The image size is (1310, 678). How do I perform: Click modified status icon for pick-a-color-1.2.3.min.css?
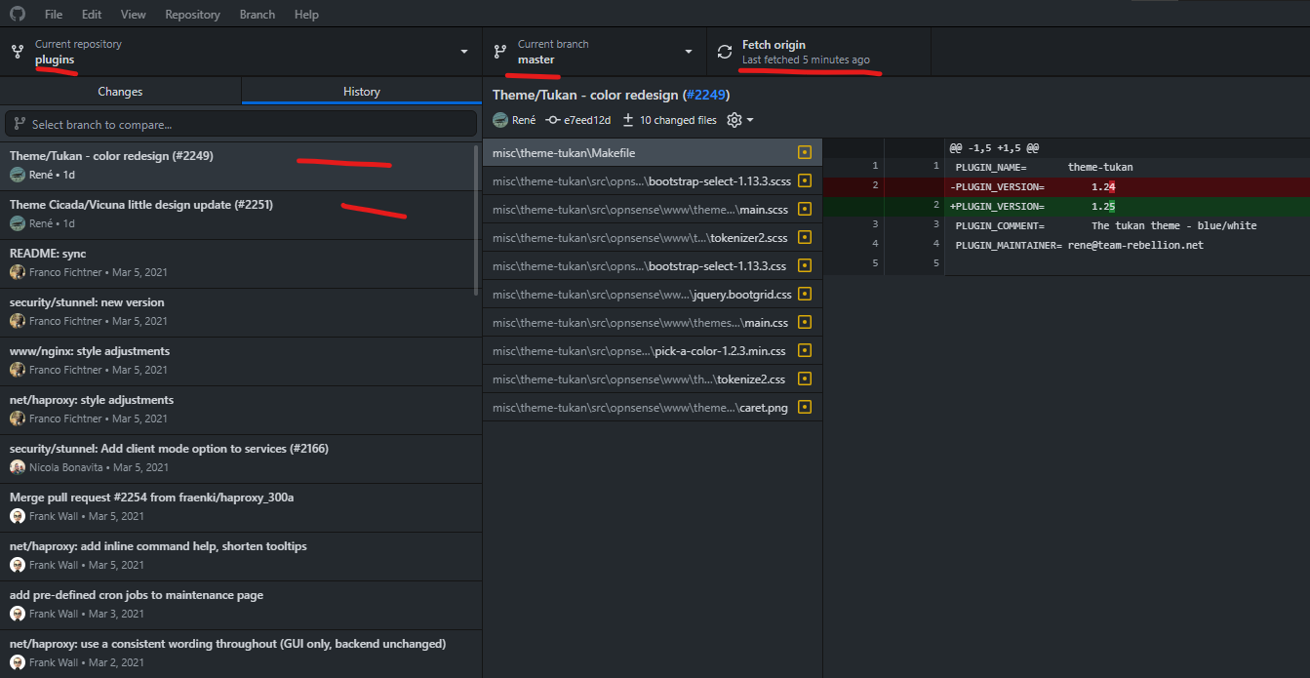[x=805, y=350]
